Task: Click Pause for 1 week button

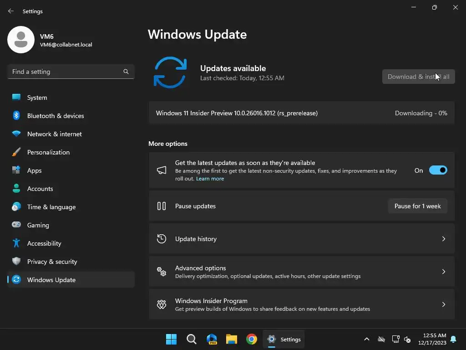Action: click(418, 206)
